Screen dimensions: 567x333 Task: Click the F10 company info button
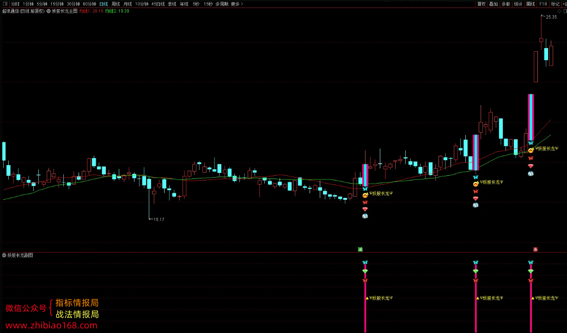(x=543, y=4)
